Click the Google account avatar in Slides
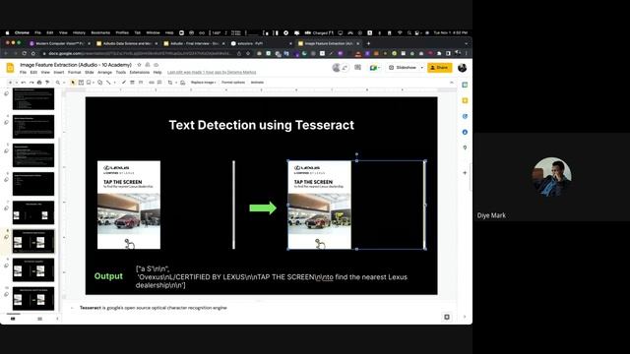This screenshot has height=354, width=630. click(x=462, y=68)
